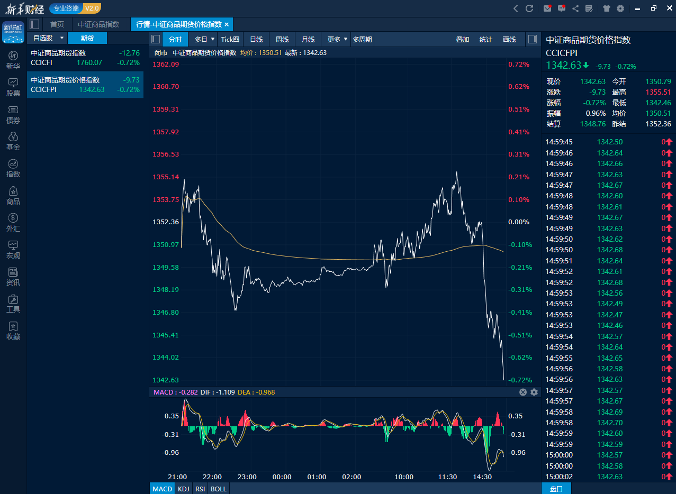Click the 日线 daily chart button
Viewport: 676px width, 494px height.
(x=256, y=39)
